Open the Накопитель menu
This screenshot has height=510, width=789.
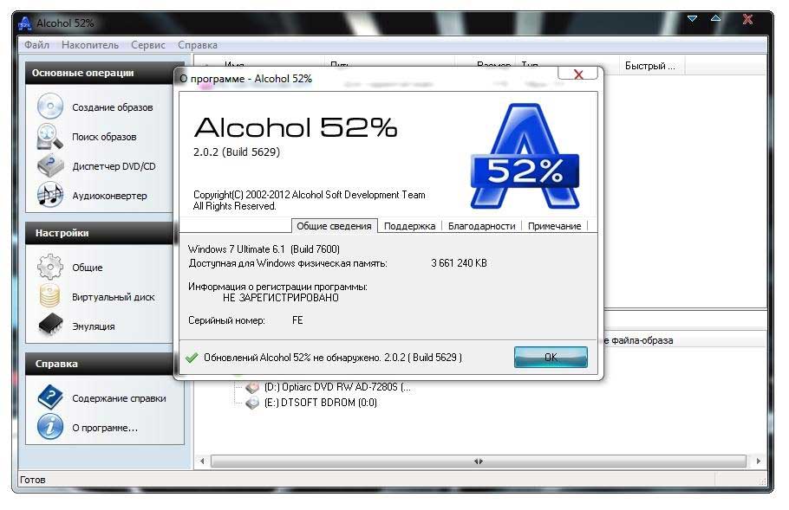(90, 45)
